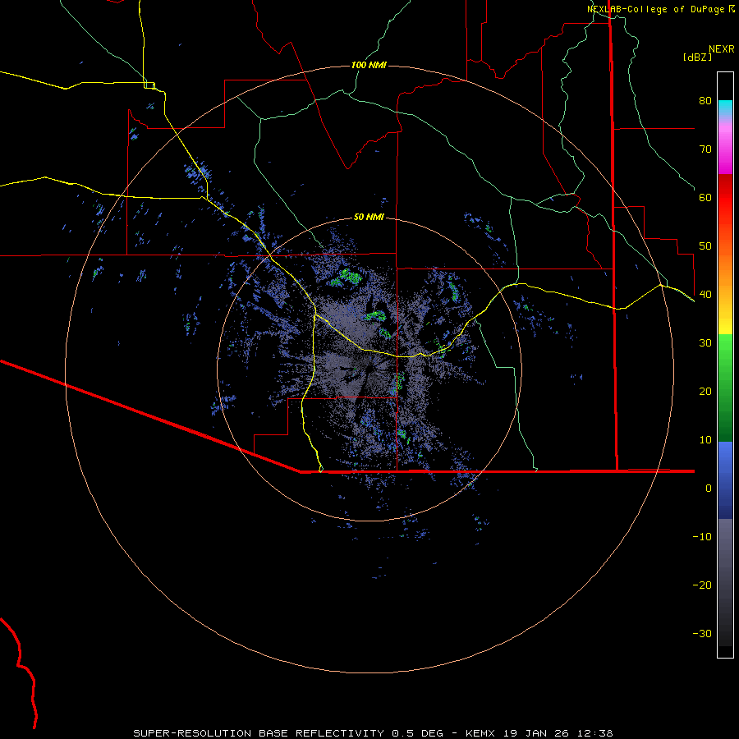The height and width of the screenshot is (739, 739).
Task: Click the Super-Resolution Base Reflectivity caption
Action: click(373, 733)
